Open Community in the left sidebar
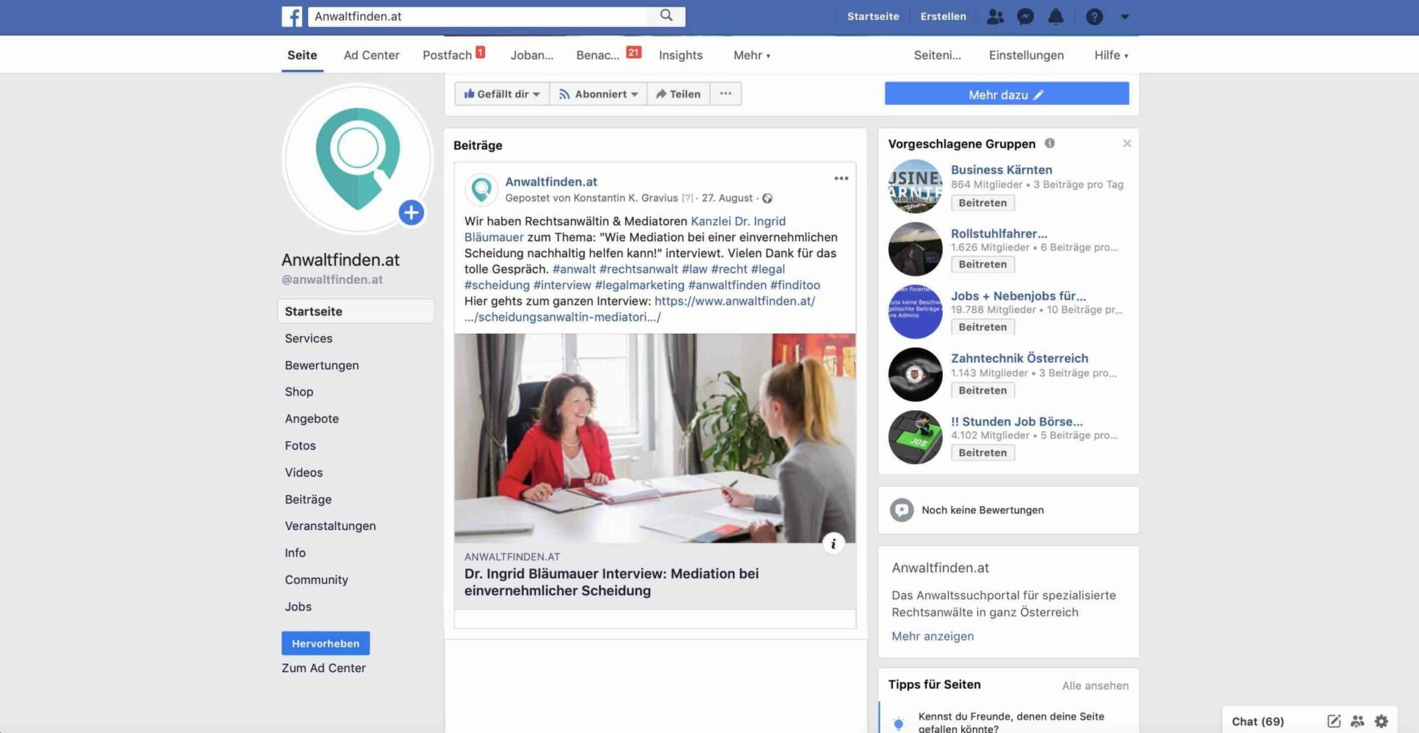 tap(316, 580)
